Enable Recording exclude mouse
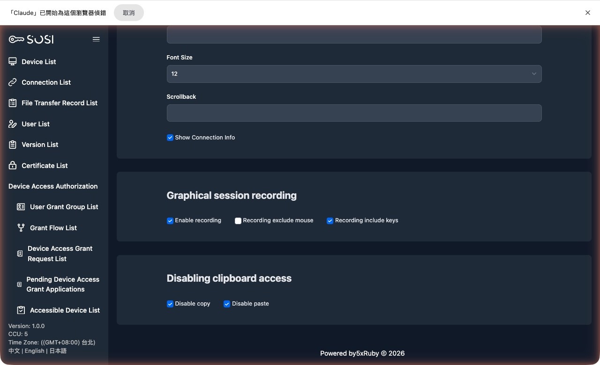 point(238,220)
